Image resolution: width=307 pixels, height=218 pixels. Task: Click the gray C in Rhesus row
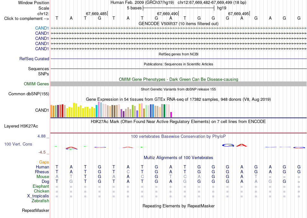128,172
